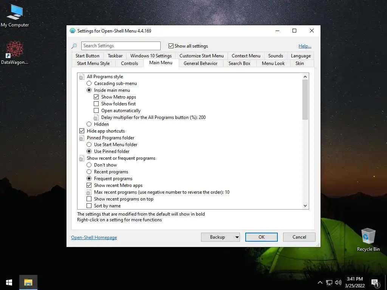The width and height of the screenshot is (387, 290).
Task: Open the notification center icon
Action: (x=375, y=283)
